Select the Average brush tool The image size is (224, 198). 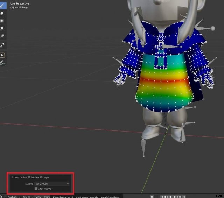pyautogui.click(x=2, y=21)
